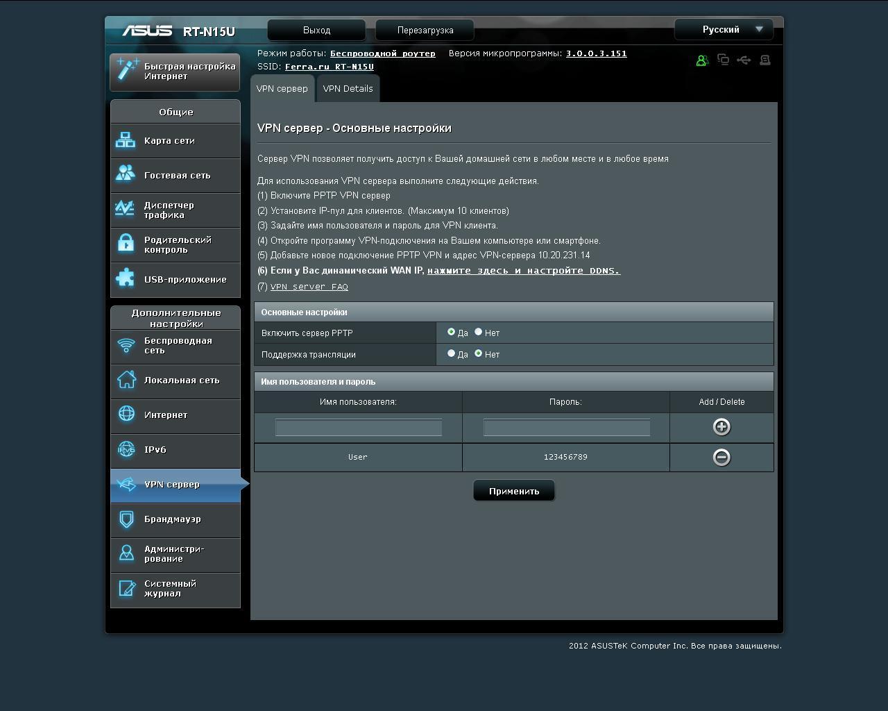Click the green client status icon
Screen dimensions: 888x711
coord(701,60)
